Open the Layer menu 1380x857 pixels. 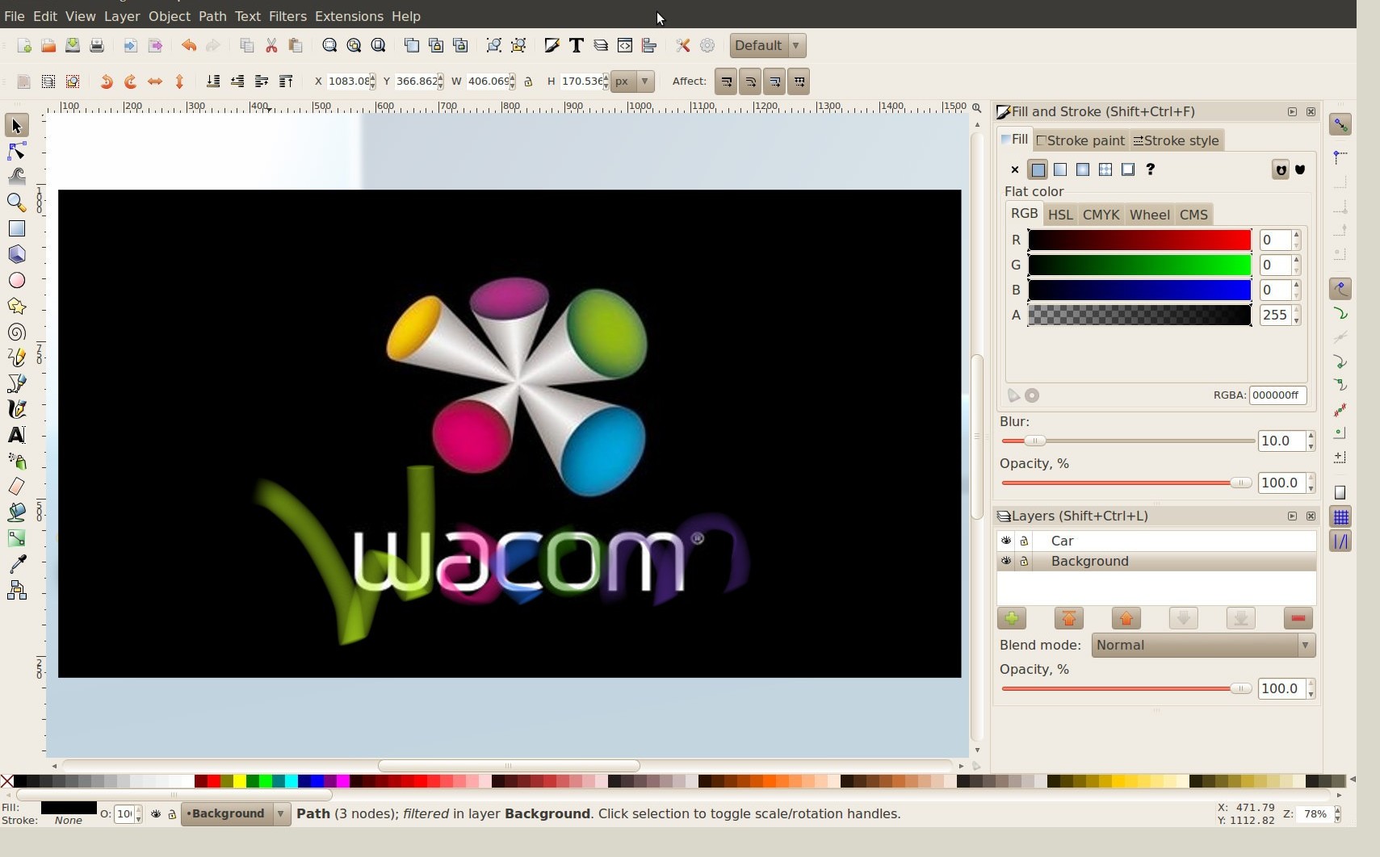click(122, 16)
